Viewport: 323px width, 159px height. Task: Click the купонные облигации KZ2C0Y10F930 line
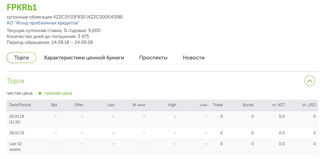click(65, 17)
